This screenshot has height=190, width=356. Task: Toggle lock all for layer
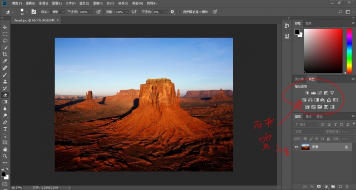[x=328, y=139]
